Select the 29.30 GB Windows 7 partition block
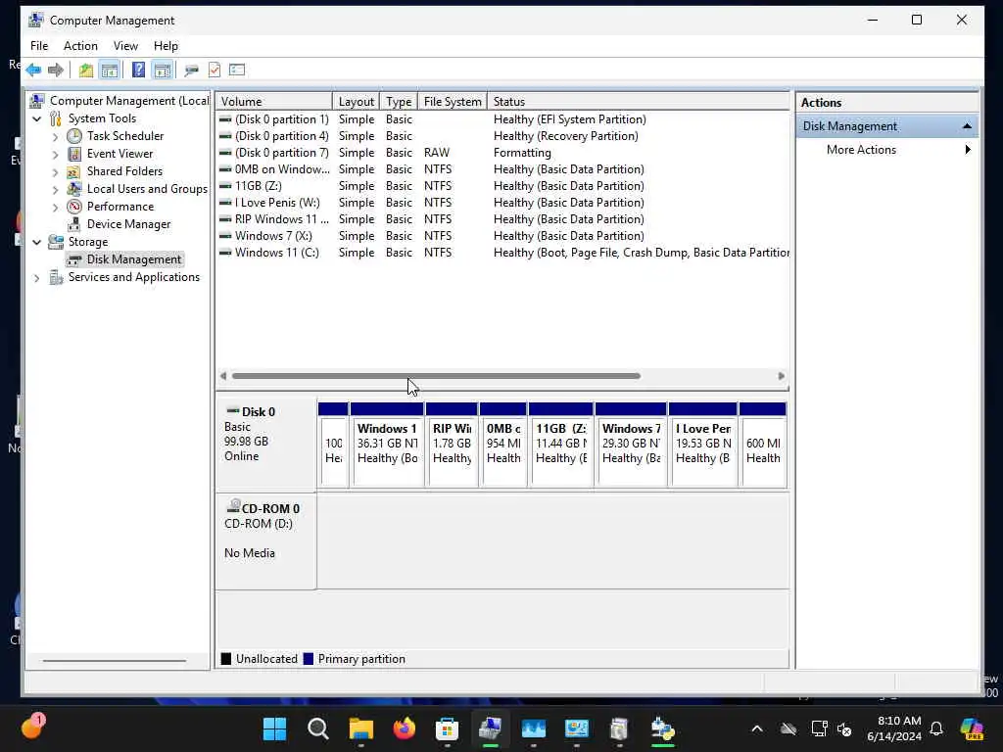The image size is (1003, 752). pos(631,446)
